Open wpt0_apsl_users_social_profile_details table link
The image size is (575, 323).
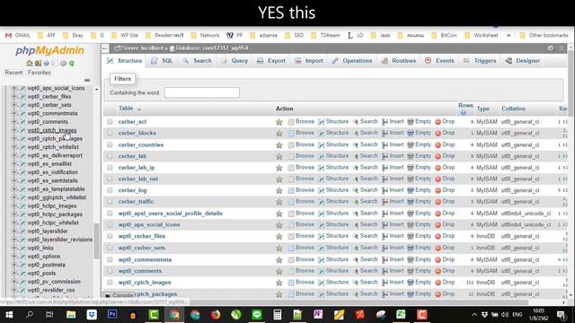point(170,214)
